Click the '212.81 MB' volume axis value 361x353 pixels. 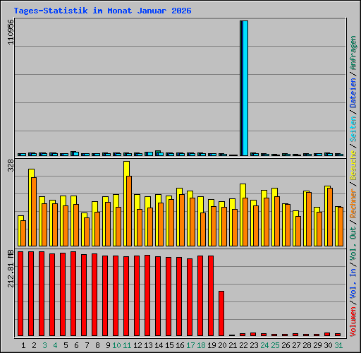point(11,268)
